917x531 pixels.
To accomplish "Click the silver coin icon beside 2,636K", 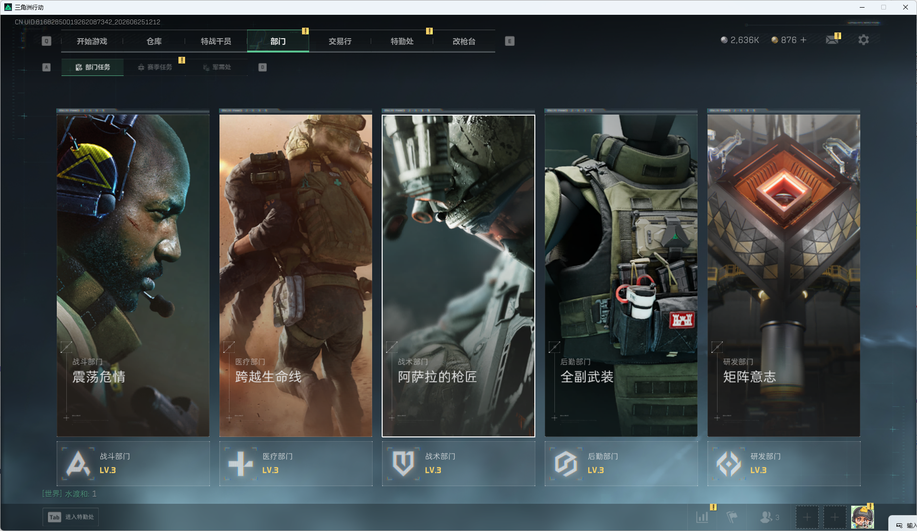I will tap(724, 40).
